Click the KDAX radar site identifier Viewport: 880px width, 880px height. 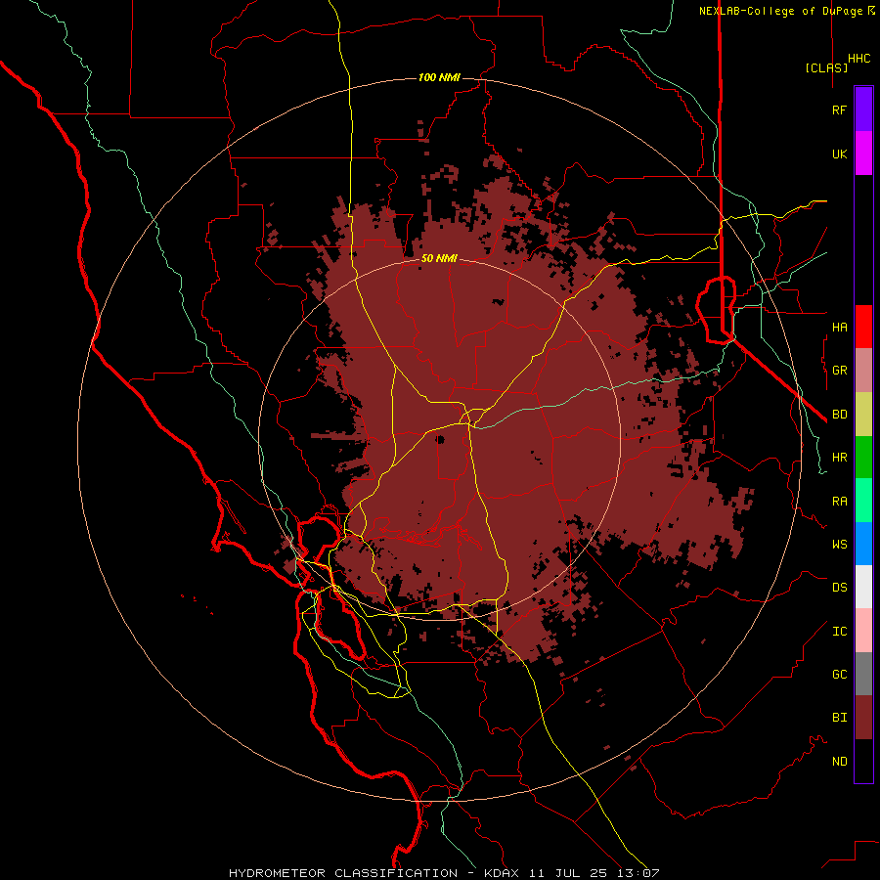[x=502, y=873]
